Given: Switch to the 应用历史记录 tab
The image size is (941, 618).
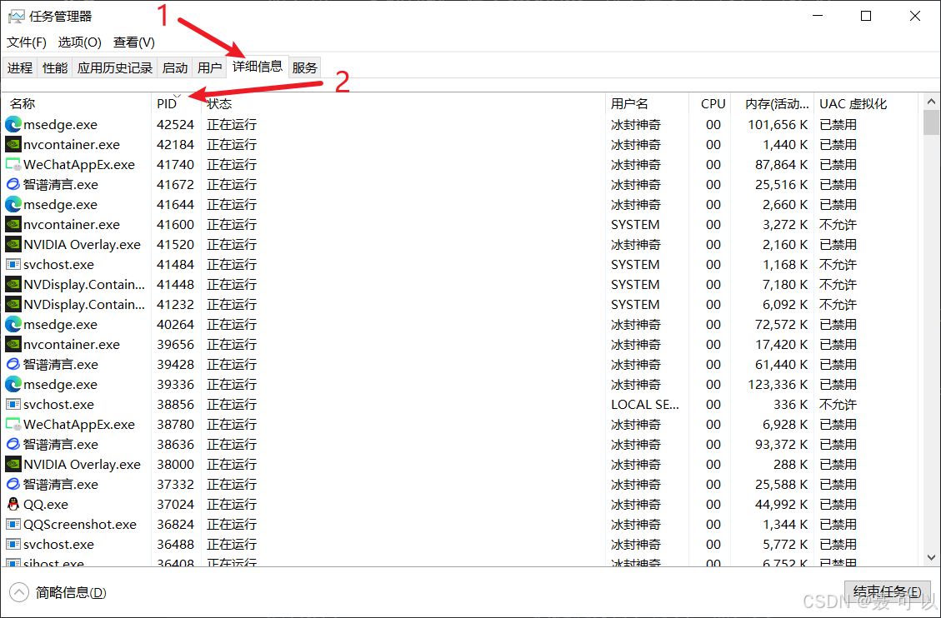Looking at the screenshot, I should click(x=115, y=67).
